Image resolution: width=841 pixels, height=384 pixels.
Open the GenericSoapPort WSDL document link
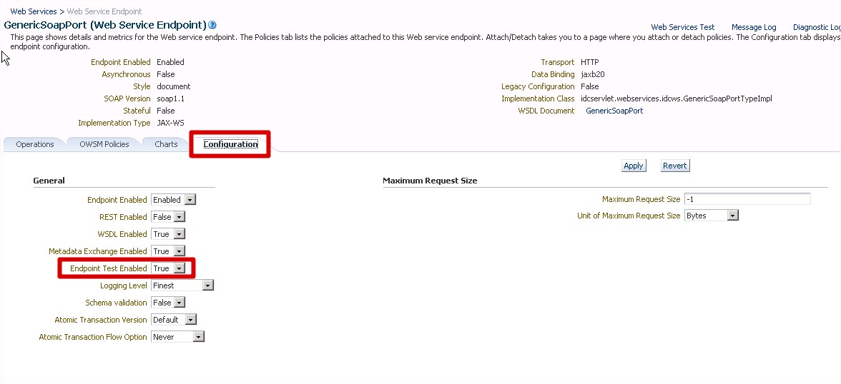click(x=614, y=111)
